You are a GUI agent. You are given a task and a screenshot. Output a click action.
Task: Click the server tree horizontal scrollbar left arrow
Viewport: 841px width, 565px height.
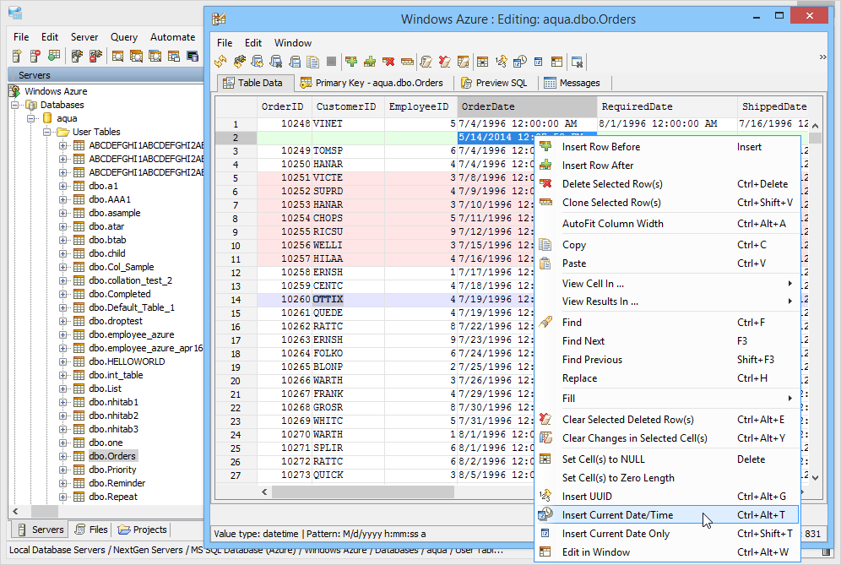[15, 511]
